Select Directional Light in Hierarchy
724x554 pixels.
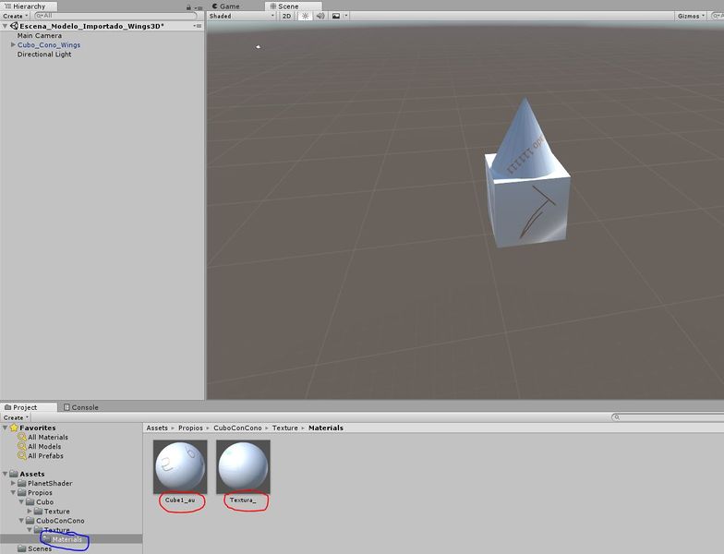click(x=44, y=54)
